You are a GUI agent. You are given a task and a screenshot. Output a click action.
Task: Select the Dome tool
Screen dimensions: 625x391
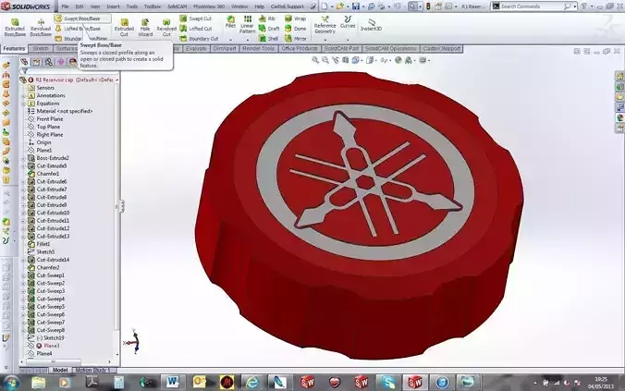pos(295,29)
